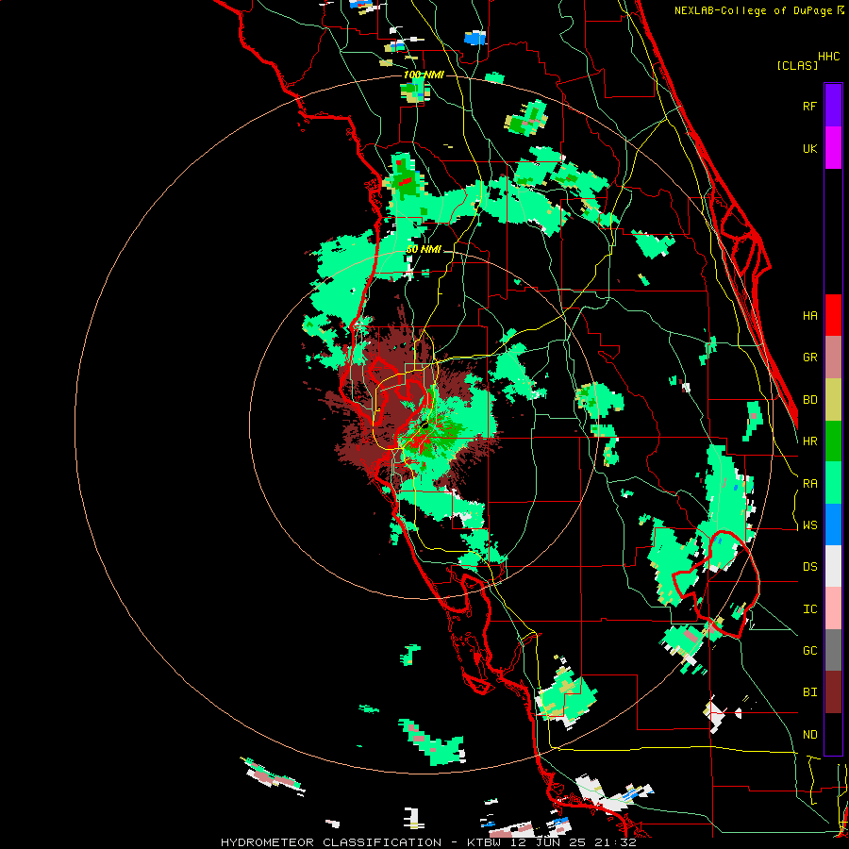Viewport: 849px width, 849px height.
Task: Click the RF legend label
Action: [x=809, y=106]
